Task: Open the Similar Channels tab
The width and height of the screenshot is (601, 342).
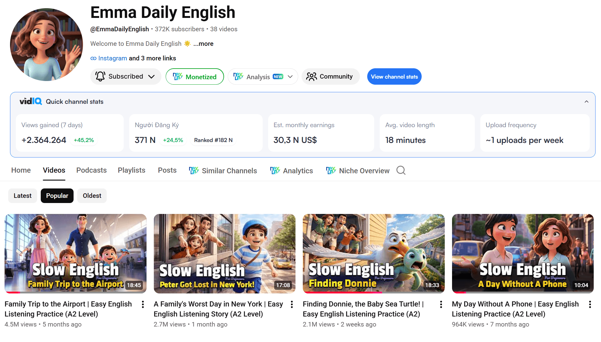Action: (223, 171)
